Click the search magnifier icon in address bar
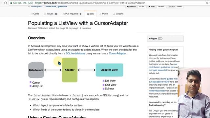 (x=207, y=3)
